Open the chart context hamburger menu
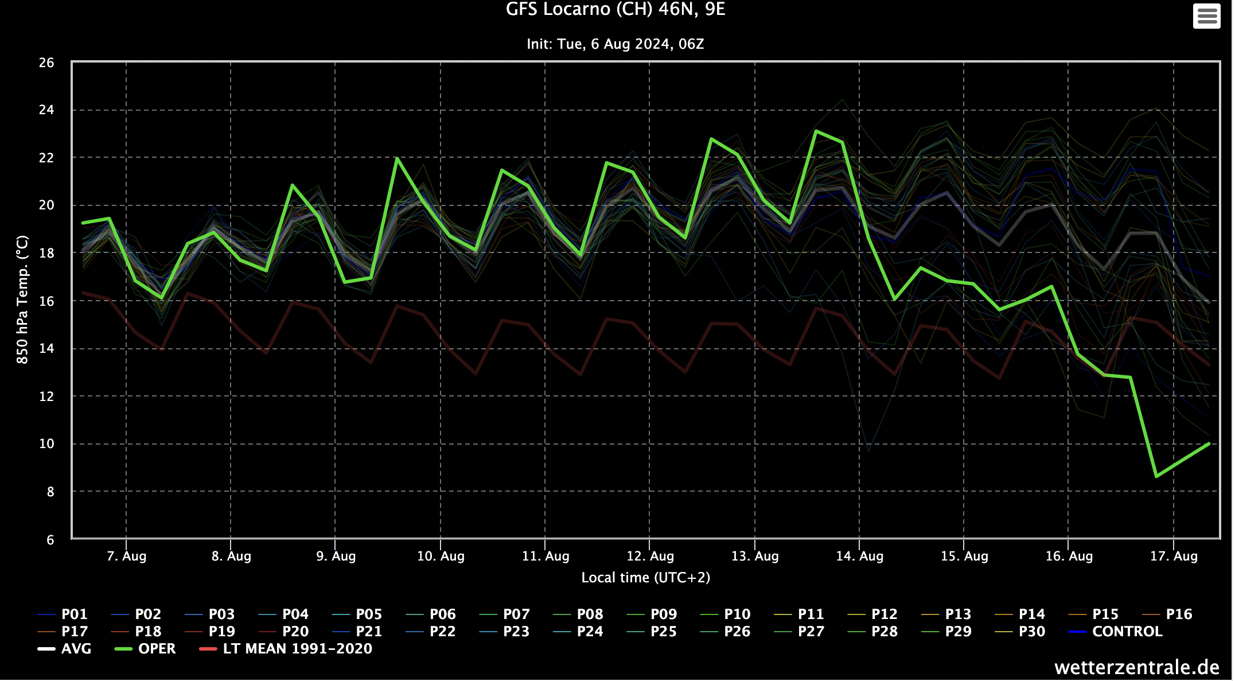The image size is (1235, 681). pos(1206,15)
